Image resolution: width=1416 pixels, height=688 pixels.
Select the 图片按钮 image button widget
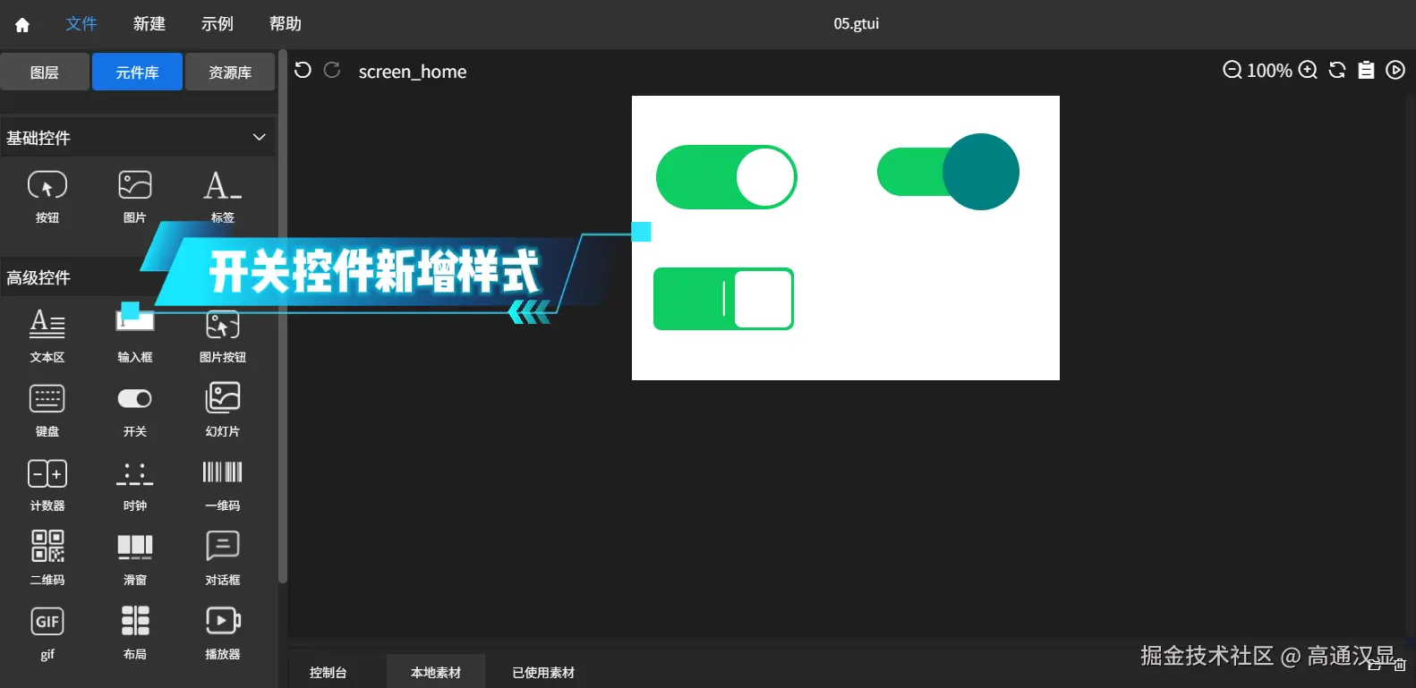(x=223, y=336)
